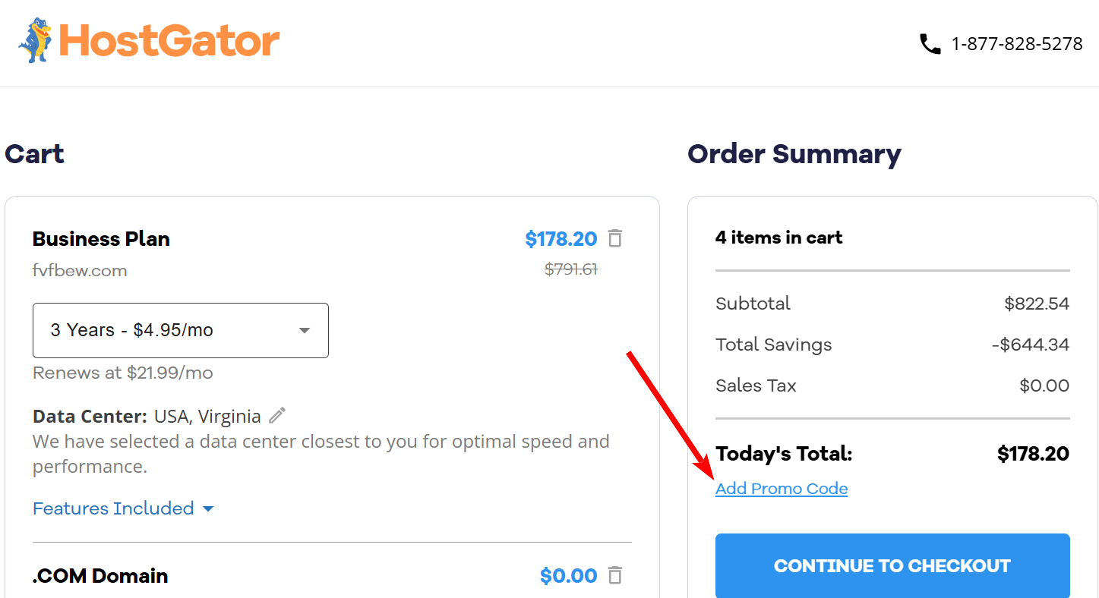This screenshot has height=598, width=1099.
Task: Remove the .COM Domain using trash icon
Action: coord(615,575)
